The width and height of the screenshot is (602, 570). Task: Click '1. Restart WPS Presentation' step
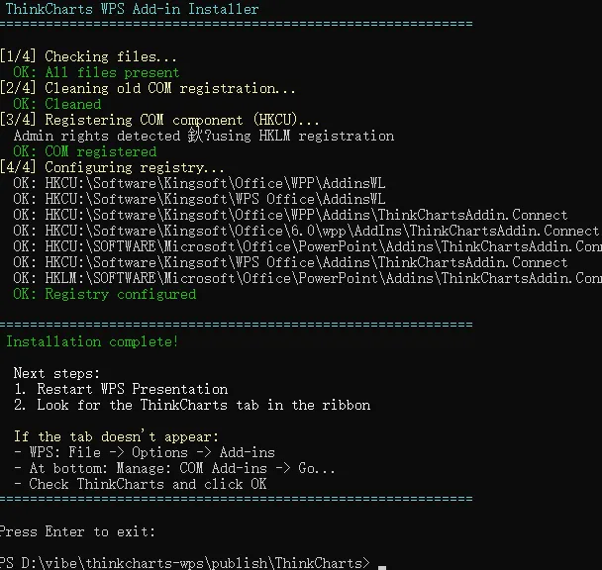point(121,389)
